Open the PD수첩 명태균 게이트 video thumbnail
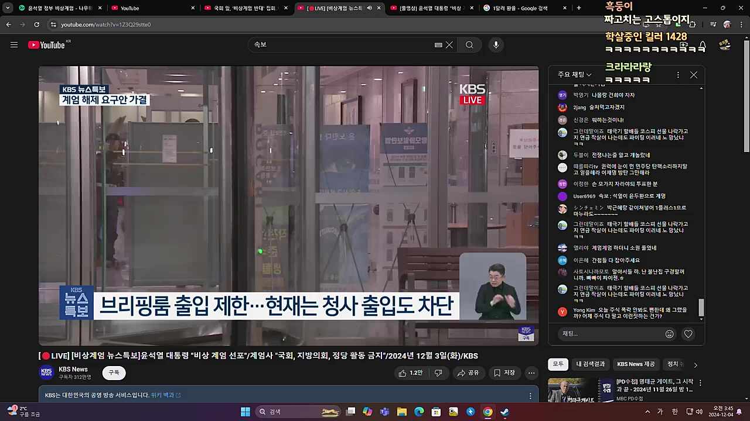 tap(580, 390)
